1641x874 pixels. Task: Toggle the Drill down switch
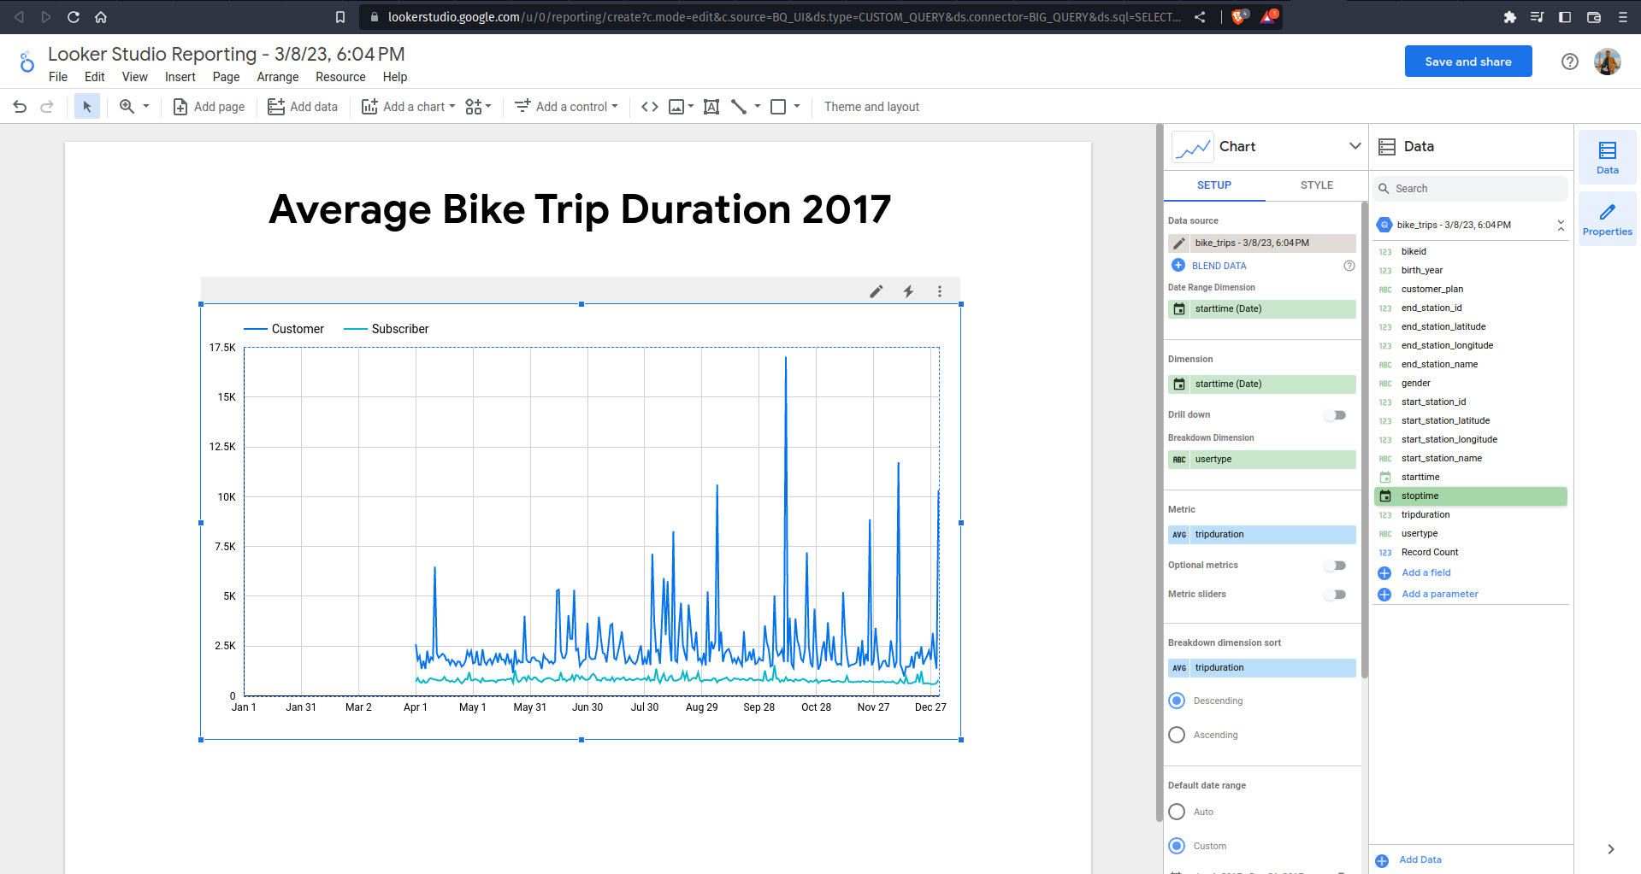tap(1335, 415)
